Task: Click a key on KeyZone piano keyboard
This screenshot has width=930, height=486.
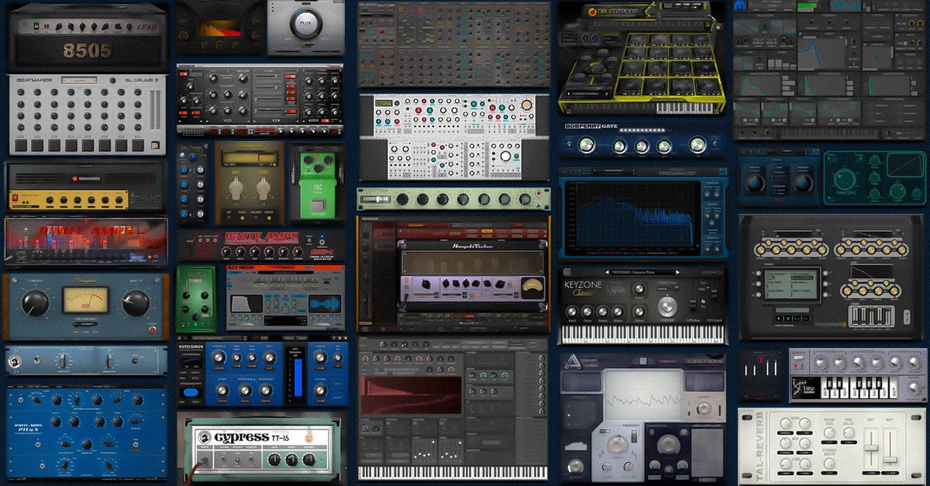Action: (642, 334)
